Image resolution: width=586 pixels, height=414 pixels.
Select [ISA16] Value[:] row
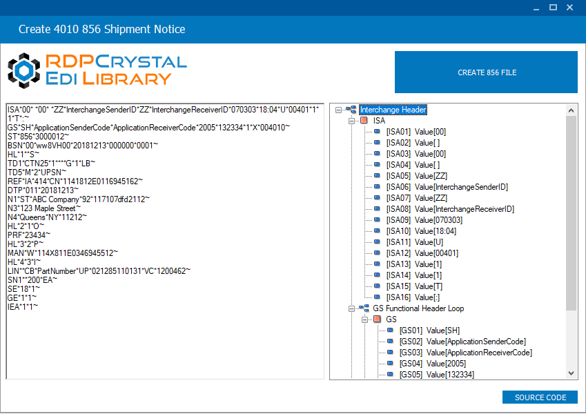(x=413, y=297)
